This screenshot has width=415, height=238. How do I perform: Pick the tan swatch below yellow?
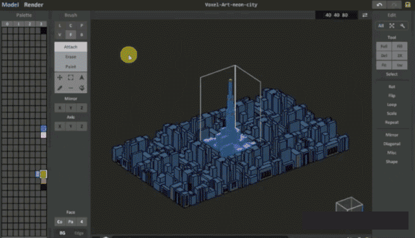click(43, 181)
